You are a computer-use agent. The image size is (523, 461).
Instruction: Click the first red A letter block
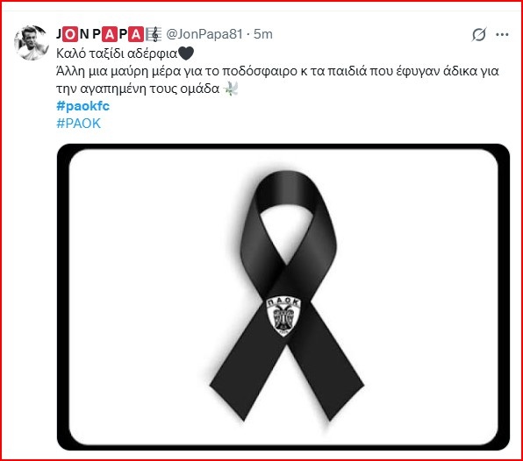110,34
